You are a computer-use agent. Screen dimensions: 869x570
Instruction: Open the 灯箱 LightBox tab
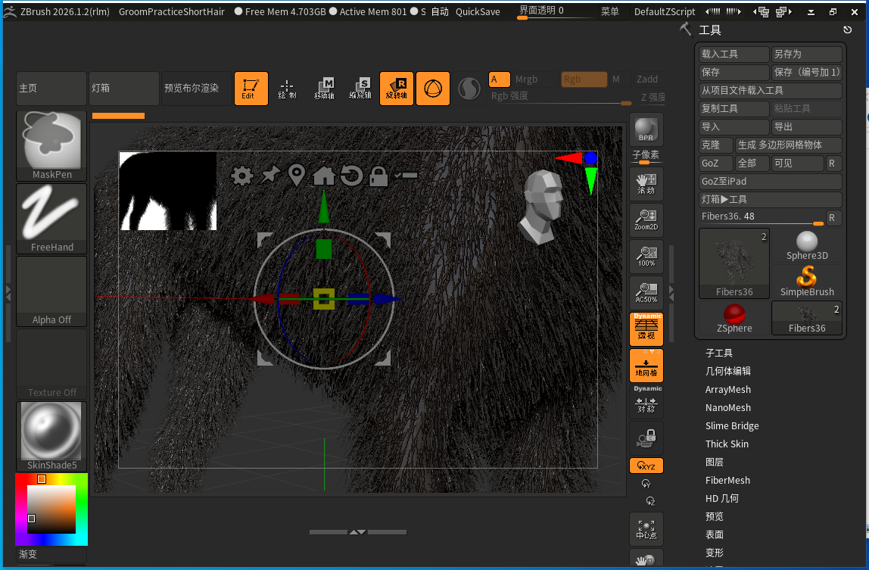tap(123, 88)
